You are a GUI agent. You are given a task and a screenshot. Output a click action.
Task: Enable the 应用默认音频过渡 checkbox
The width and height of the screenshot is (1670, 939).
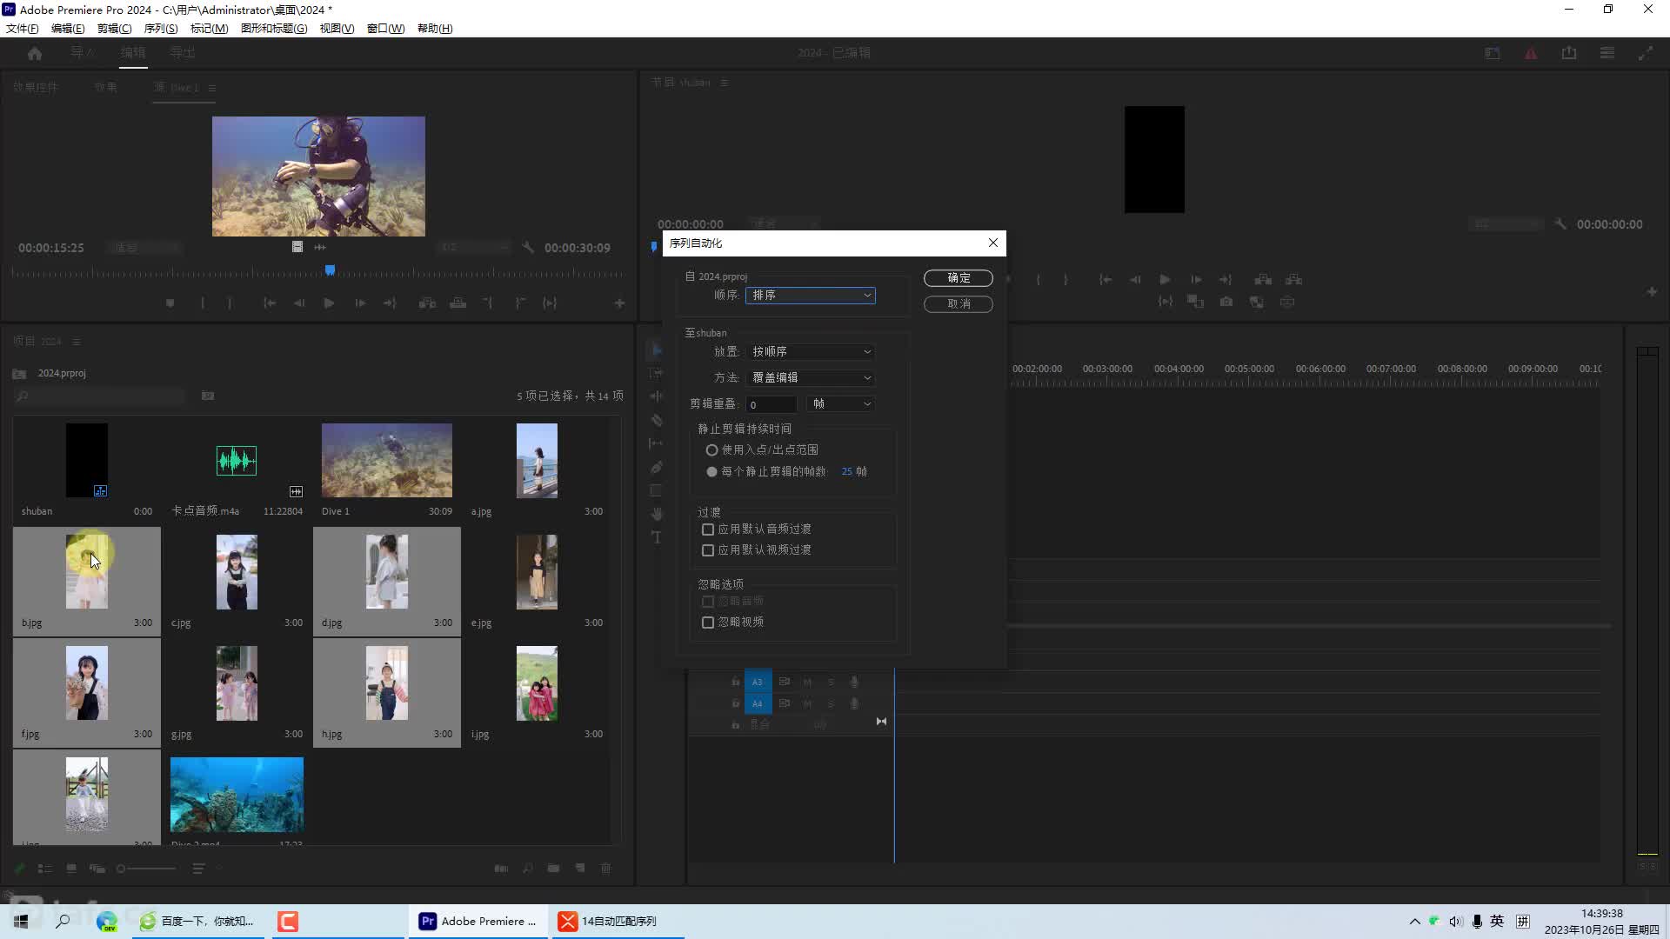tap(708, 529)
